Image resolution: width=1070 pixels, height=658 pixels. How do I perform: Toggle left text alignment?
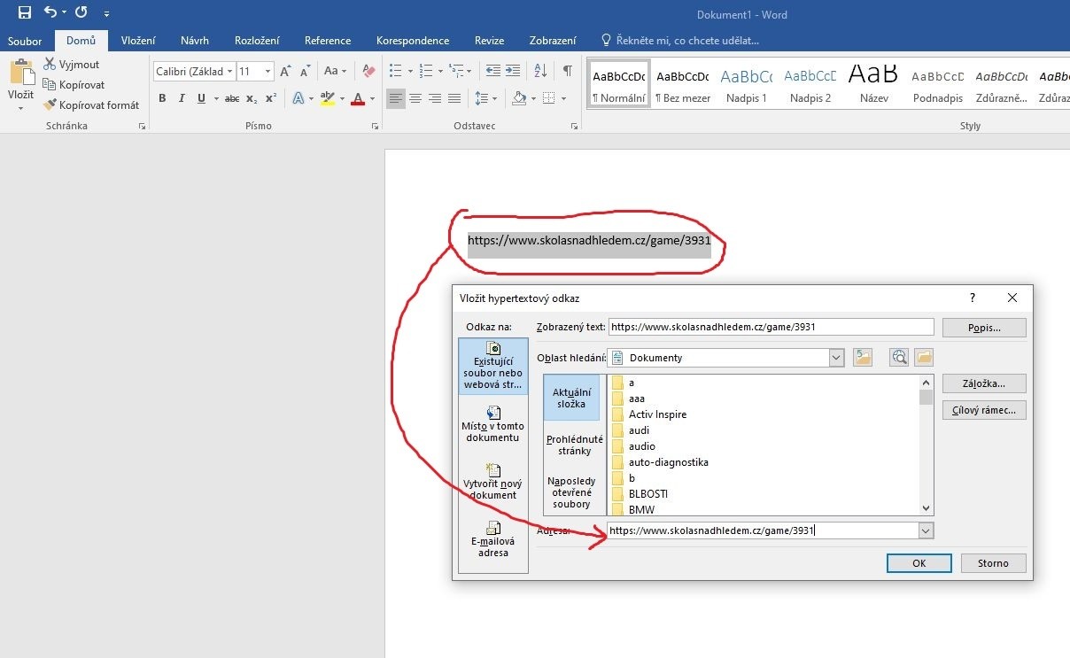coord(396,98)
